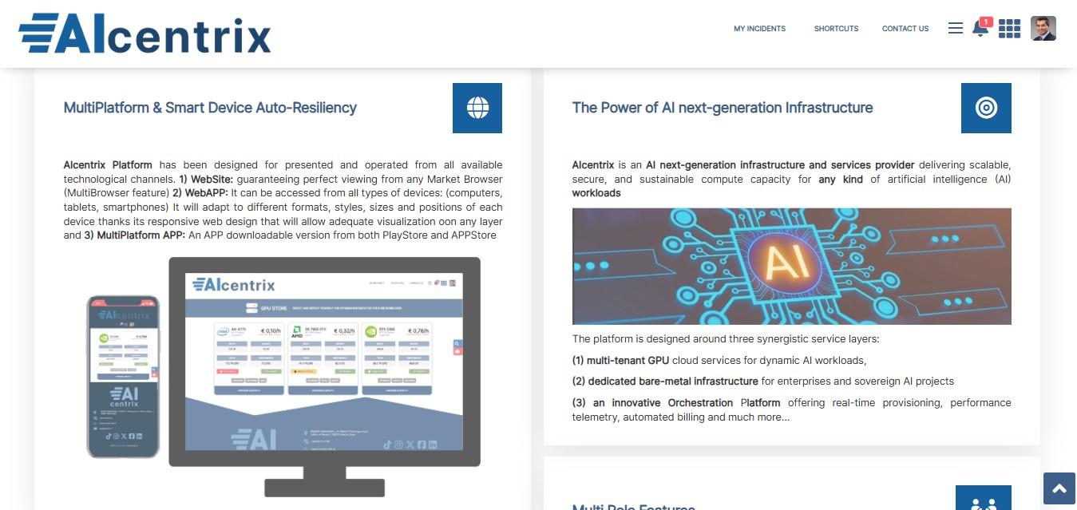The image size is (1077, 510).
Task: Click the user profile avatar
Action: pos(1043,29)
